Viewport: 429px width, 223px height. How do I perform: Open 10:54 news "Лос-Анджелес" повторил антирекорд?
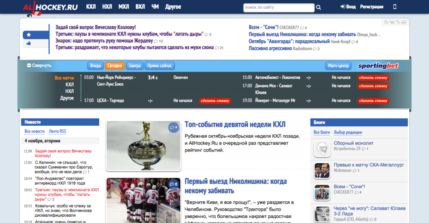click(60, 181)
